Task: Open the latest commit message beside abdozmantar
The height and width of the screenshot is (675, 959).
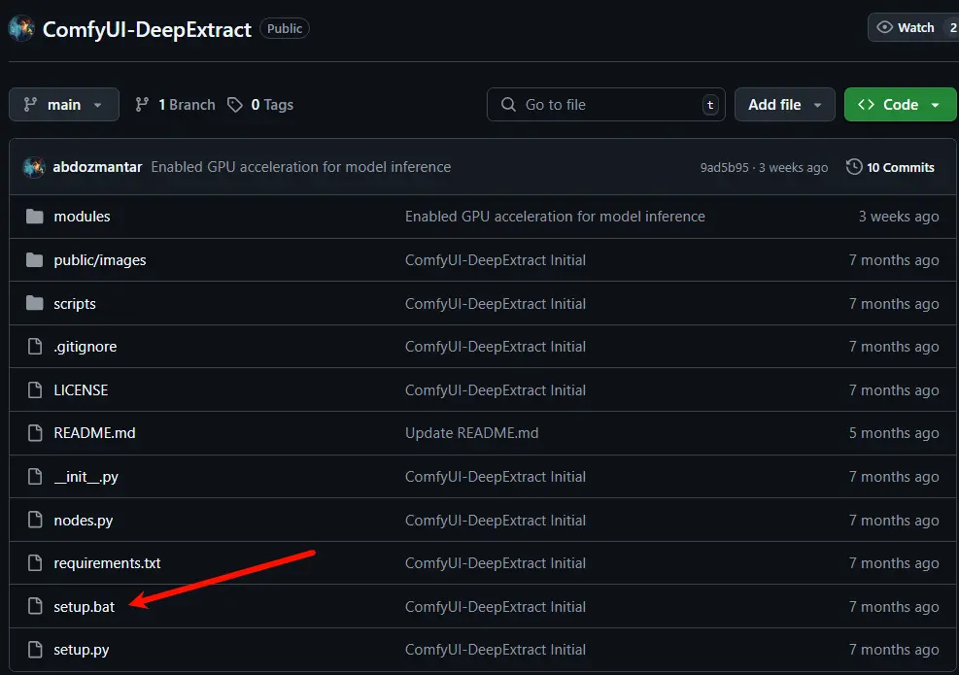Action: click(x=301, y=167)
